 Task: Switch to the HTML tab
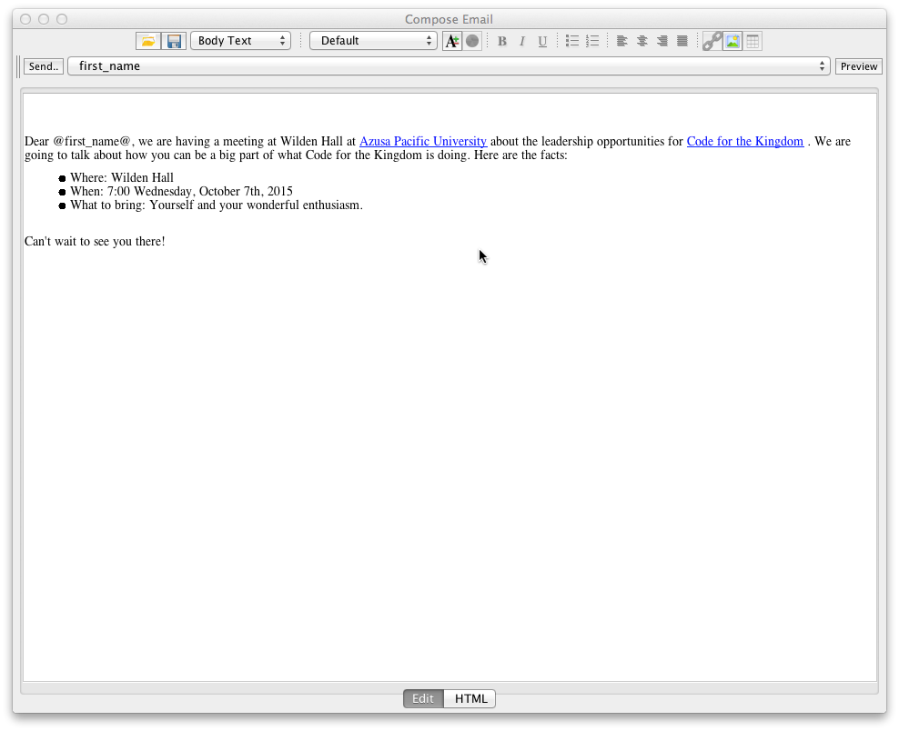point(470,698)
